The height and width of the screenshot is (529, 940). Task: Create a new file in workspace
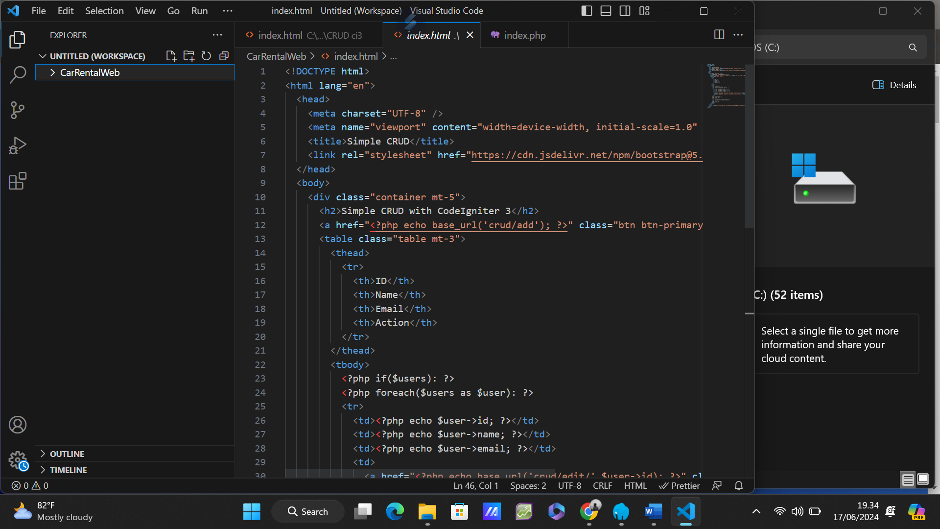coord(171,56)
